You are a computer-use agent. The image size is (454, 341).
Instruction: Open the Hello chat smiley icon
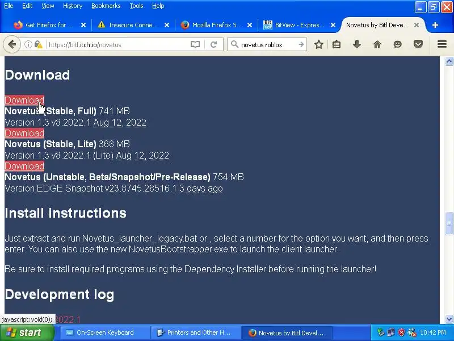(398, 45)
